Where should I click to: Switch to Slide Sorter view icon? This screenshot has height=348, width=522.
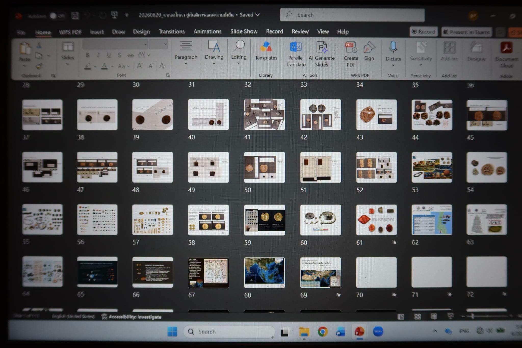coord(417,317)
